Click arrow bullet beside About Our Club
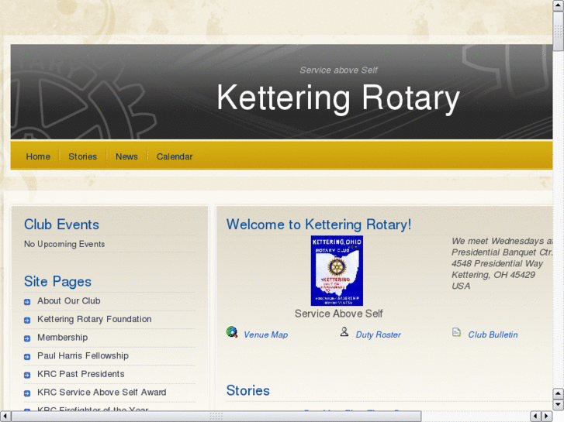The image size is (564, 422). point(27,302)
